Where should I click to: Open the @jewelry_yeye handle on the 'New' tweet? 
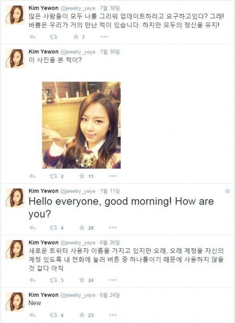(78, 295)
